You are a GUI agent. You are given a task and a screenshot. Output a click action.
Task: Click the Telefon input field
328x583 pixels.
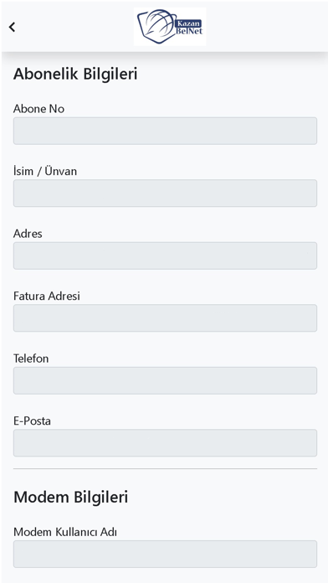click(x=165, y=380)
